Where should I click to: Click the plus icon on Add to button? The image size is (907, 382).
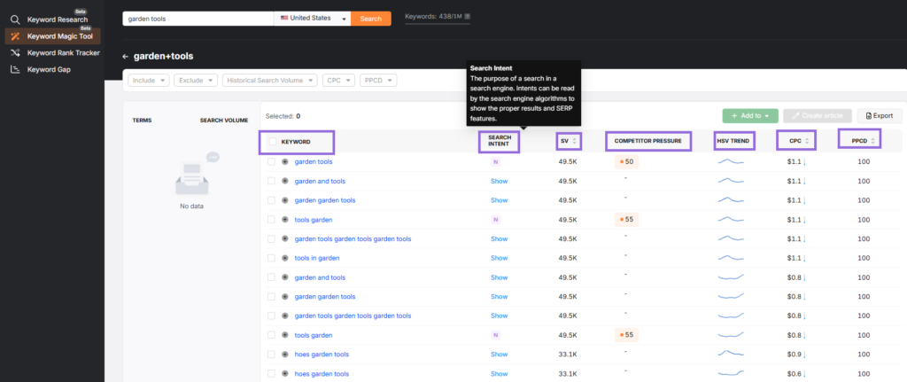[734, 116]
